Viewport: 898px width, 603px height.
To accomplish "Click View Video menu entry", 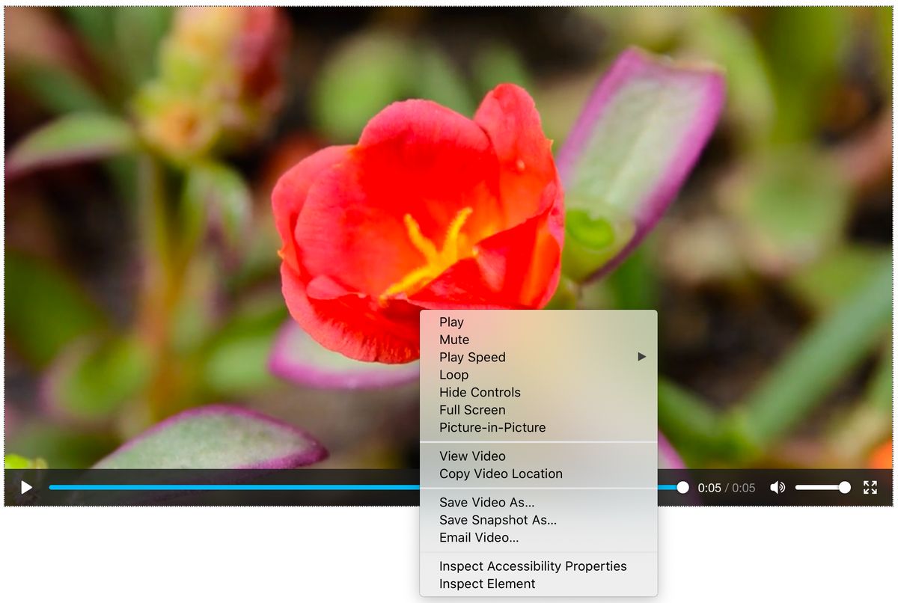I will (472, 456).
